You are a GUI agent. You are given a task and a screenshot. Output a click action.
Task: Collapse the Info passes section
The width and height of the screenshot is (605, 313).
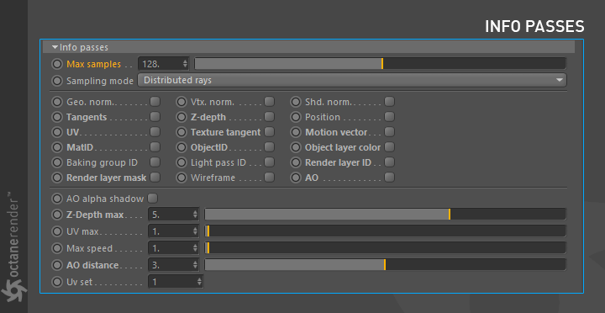pyautogui.click(x=55, y=47)
